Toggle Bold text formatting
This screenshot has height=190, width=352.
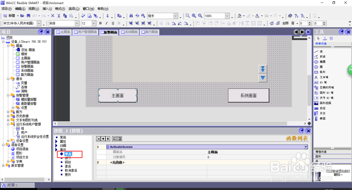(100, 23)
